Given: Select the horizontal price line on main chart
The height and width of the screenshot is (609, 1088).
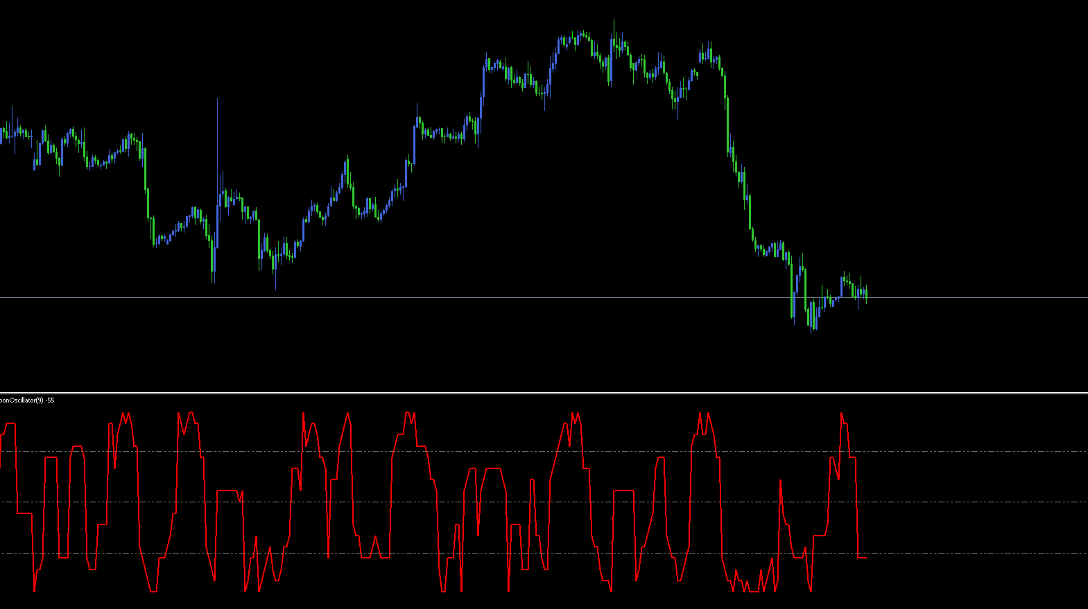Looking at the screenshot, I should coord(485,298).
